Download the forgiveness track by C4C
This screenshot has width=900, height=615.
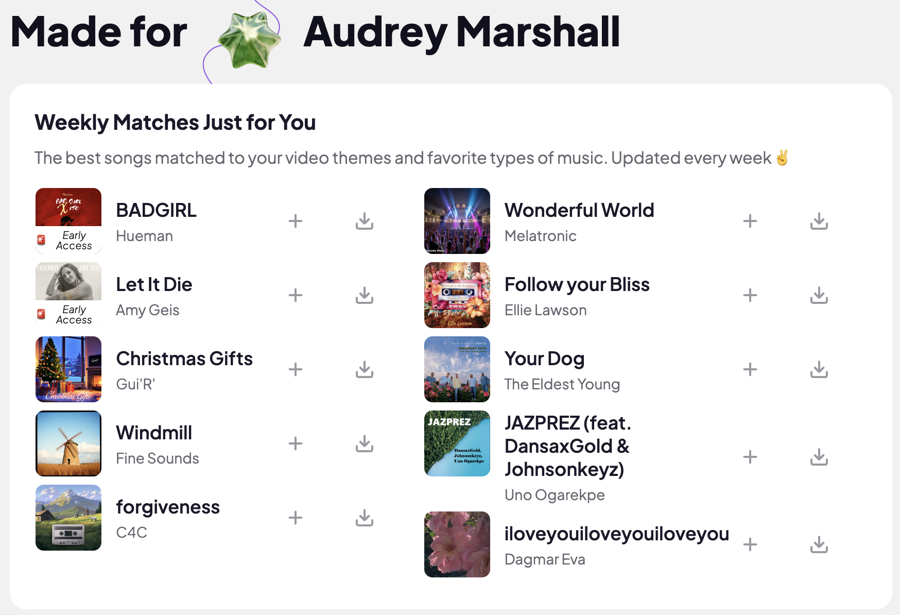[365, 518]
